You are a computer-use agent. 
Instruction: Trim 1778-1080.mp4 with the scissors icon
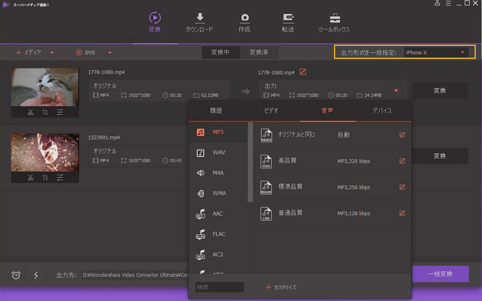coord(31,112)
